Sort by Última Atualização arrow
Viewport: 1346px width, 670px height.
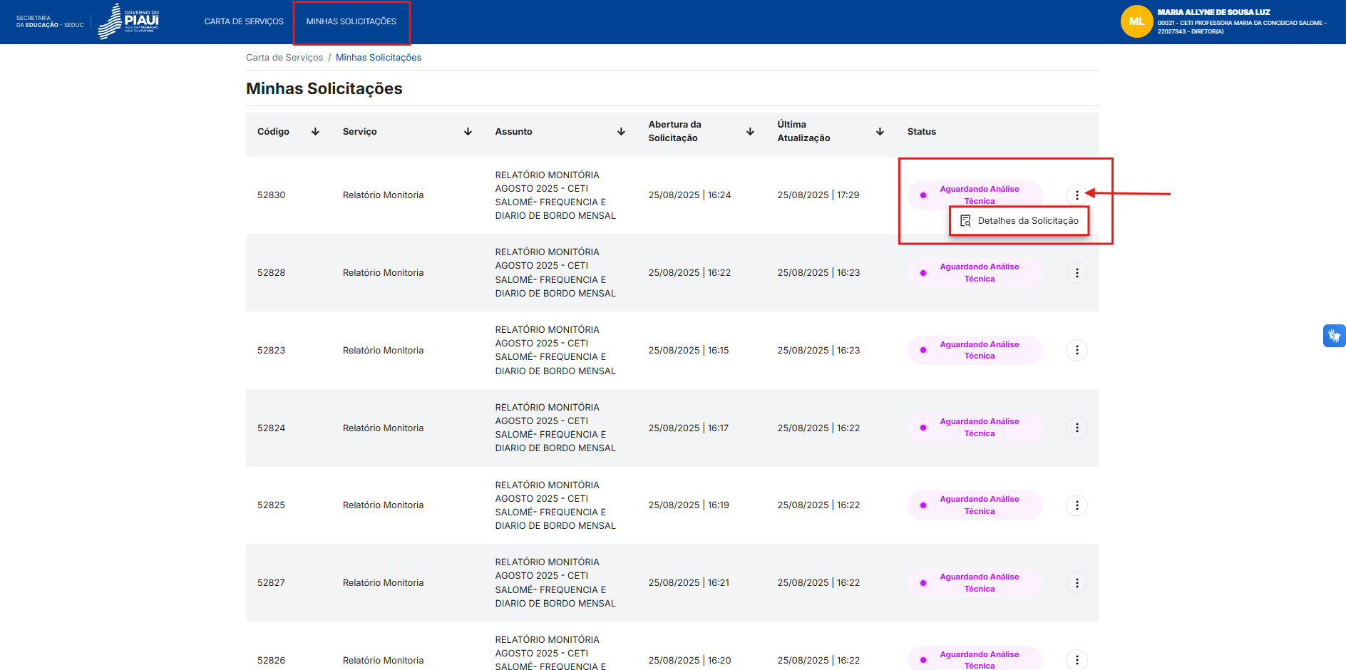pyautogui.click(x=880, y=132)
